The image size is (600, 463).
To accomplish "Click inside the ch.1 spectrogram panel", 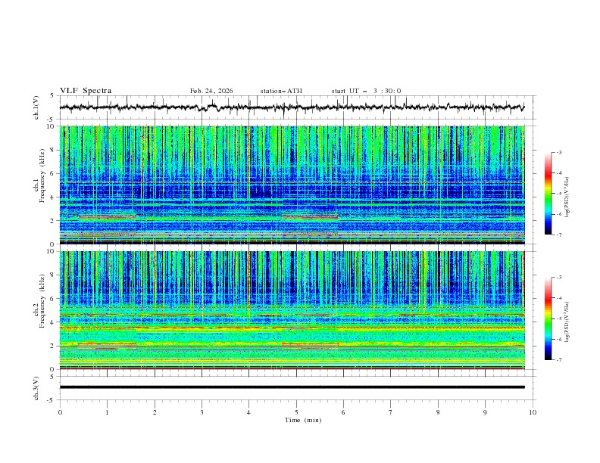I will tap(292, 185).
